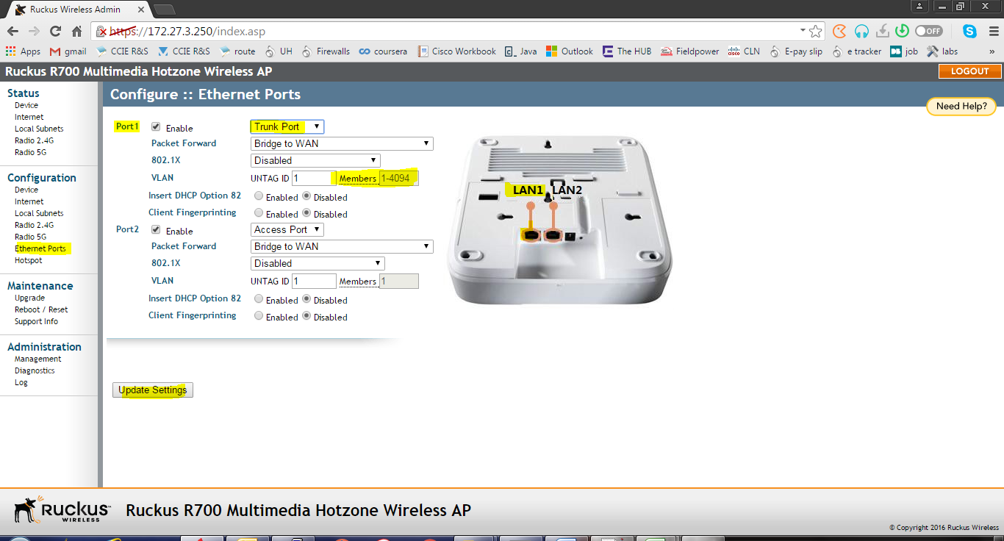Click the download arrow icon in the toolbar

[882, 32]
